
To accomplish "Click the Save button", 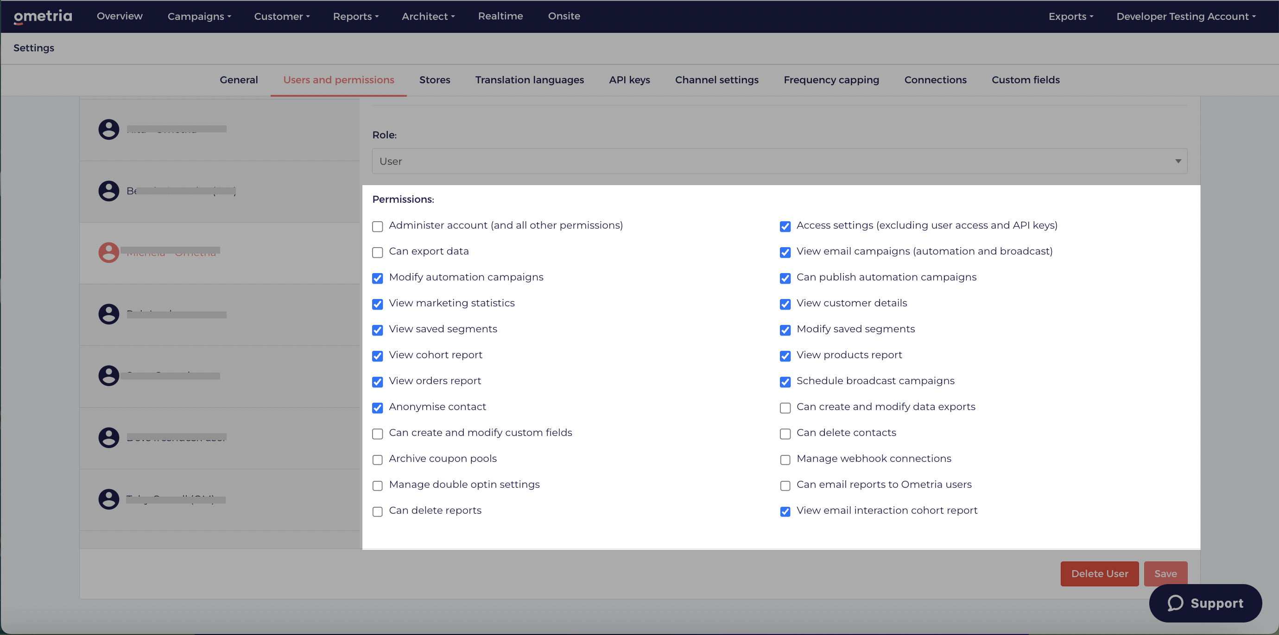I will [1166, 573].
